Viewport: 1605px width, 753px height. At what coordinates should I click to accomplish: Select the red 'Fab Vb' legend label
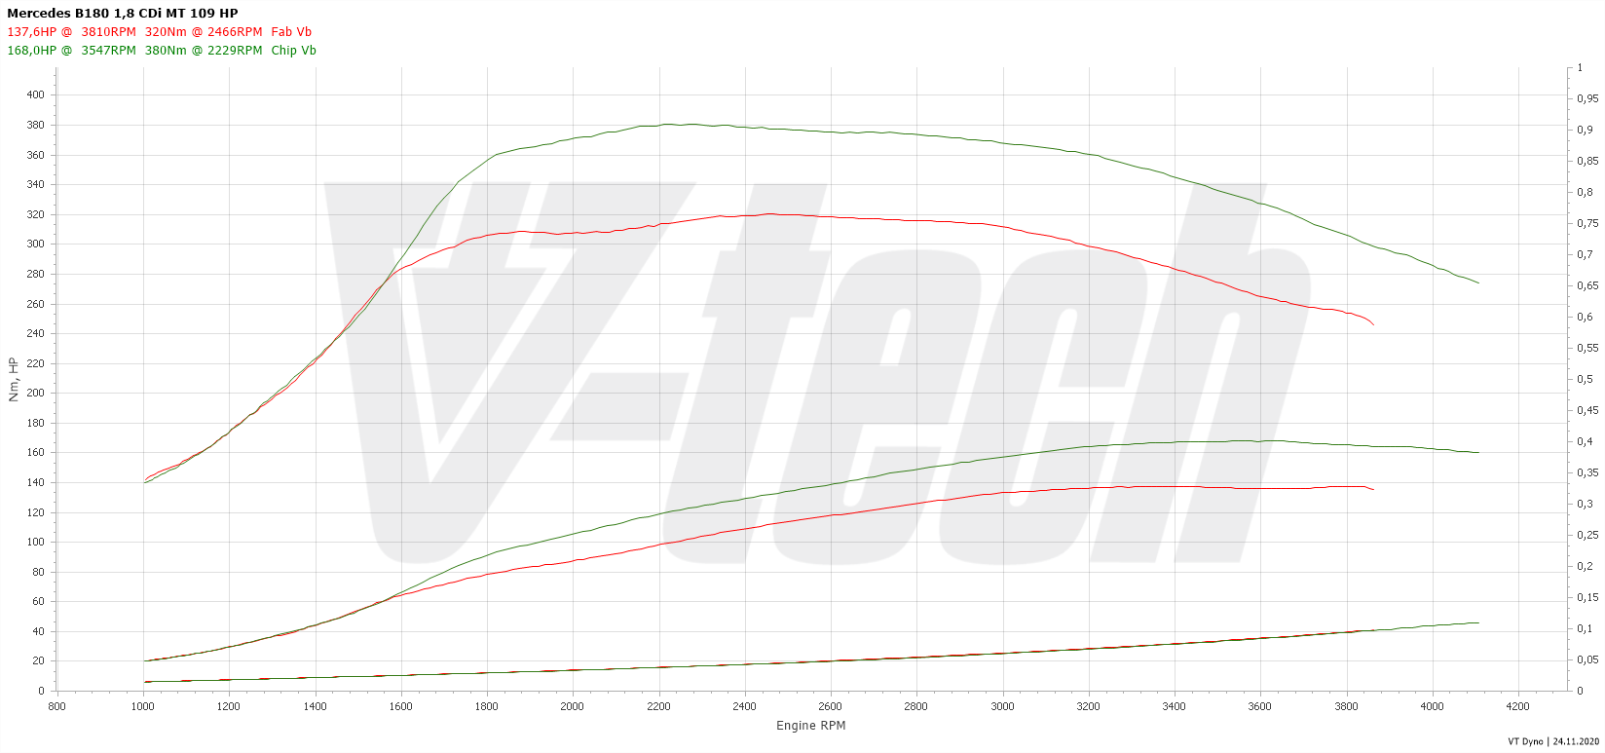point(291,32)
